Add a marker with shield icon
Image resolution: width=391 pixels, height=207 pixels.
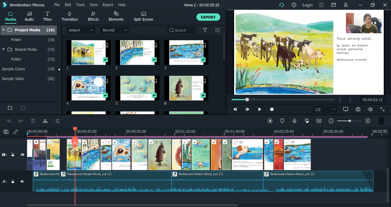tap(282, 121)
